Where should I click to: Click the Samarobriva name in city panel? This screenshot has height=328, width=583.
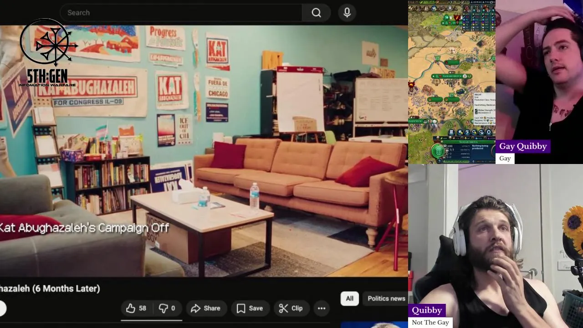pos(468,142)
